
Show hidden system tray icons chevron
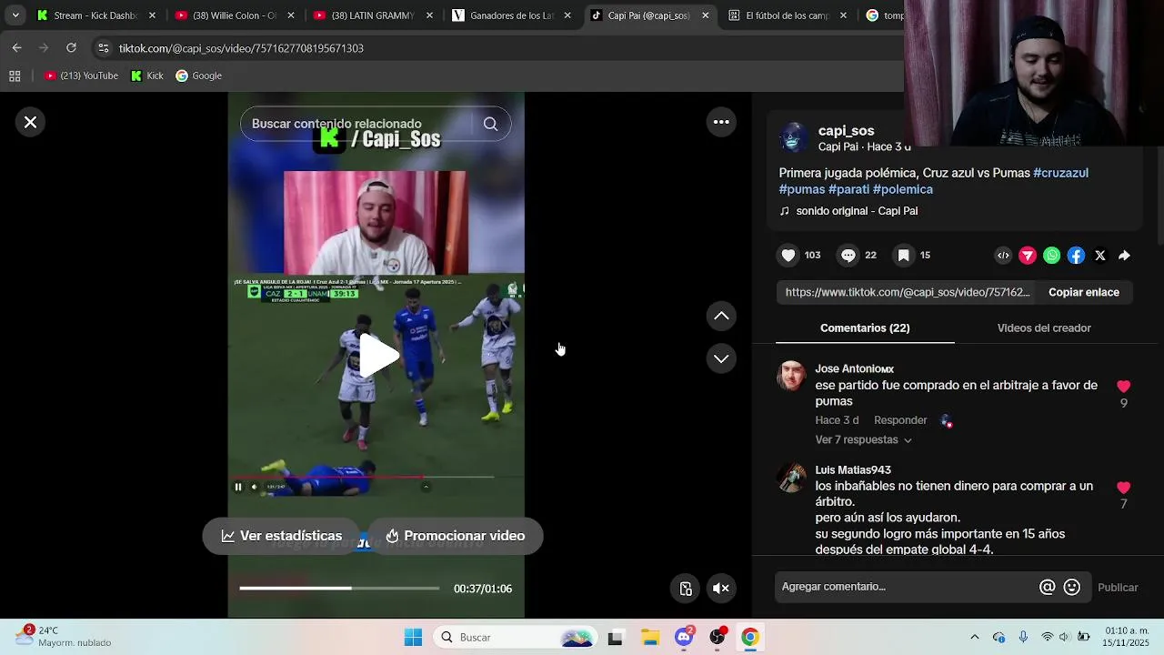975,638
